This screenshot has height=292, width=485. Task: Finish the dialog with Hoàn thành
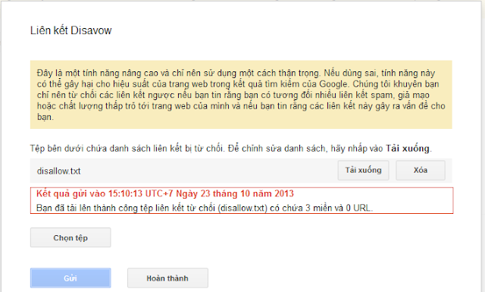(167, 278)
